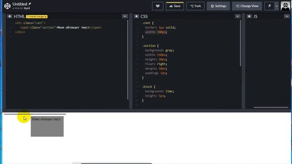The width and height of the screenshot is (292, 164).
Task: Open Change View menu
Action: coord(247,6)
